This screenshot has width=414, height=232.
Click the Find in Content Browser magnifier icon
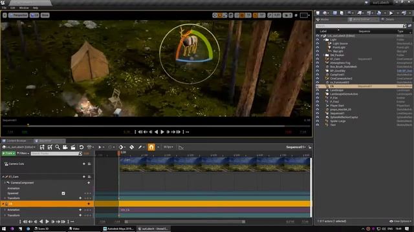pyautogui.click(x=58, y=148)
